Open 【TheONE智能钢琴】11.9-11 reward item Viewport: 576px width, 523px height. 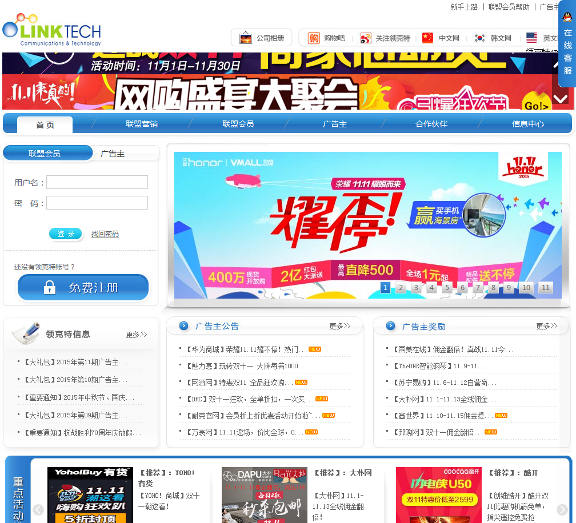coord(439,366)
